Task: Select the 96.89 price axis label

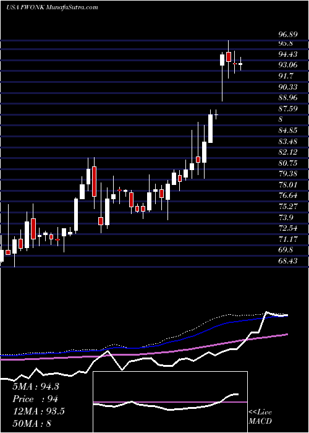Action: [288, 35]
